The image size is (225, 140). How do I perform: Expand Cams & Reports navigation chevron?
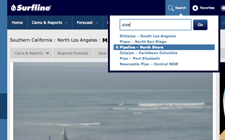(x=66, y=22)
